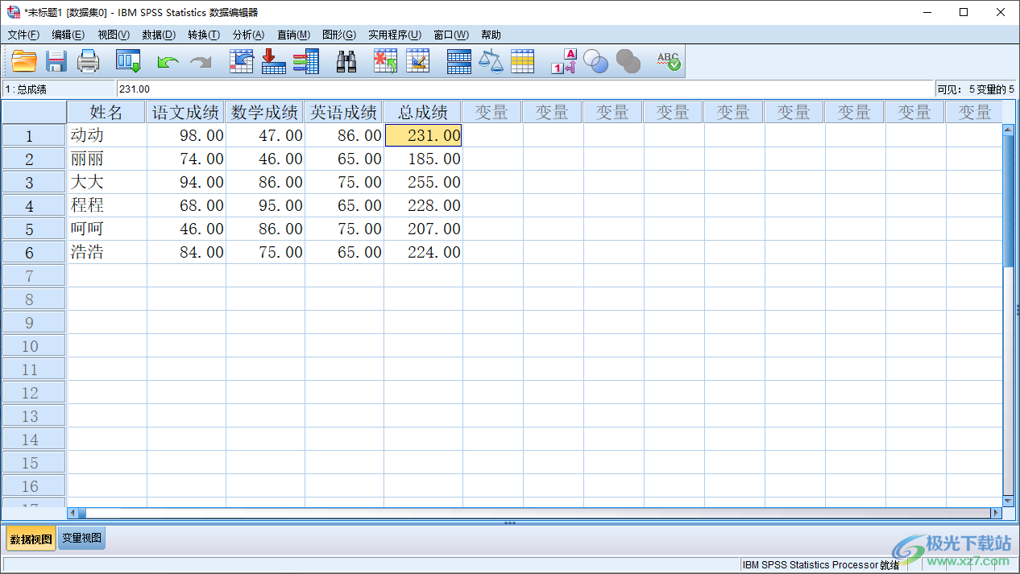
Task: Switch to the 变量视图 tab
Action: point(81,539)
